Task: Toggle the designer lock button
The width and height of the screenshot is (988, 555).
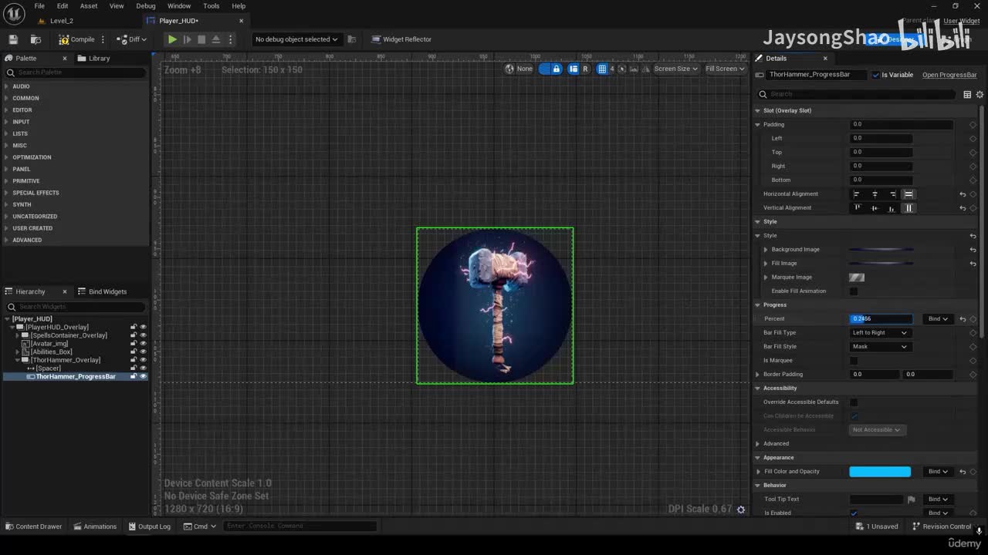Action: coord(556,69)
